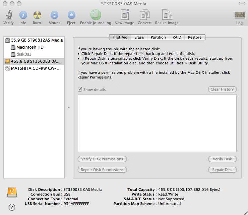Select 465.8 GB ST350083 external disk
This screenshot has width=248, height=215.
34,61
